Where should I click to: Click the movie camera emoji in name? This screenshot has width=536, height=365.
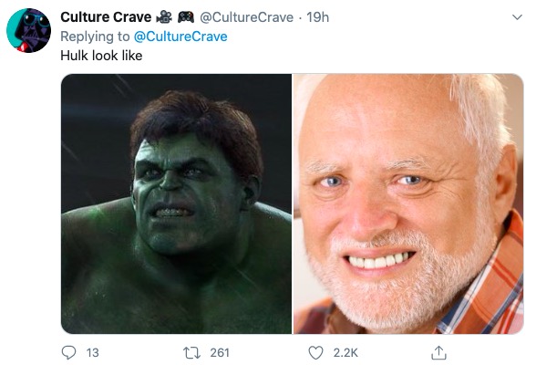tap(164, 16)
